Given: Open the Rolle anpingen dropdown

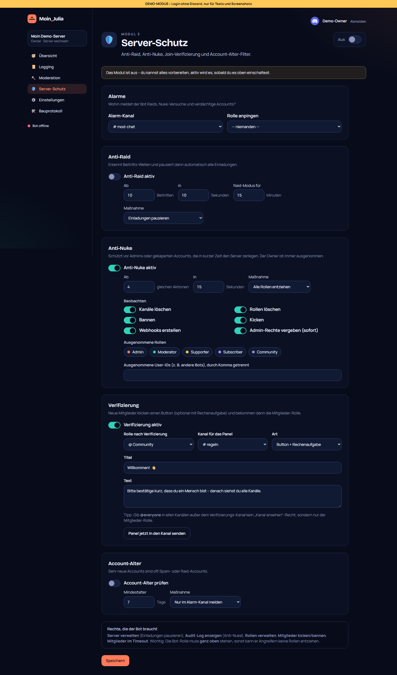Looking at the screenshot, I should point(284,127).
